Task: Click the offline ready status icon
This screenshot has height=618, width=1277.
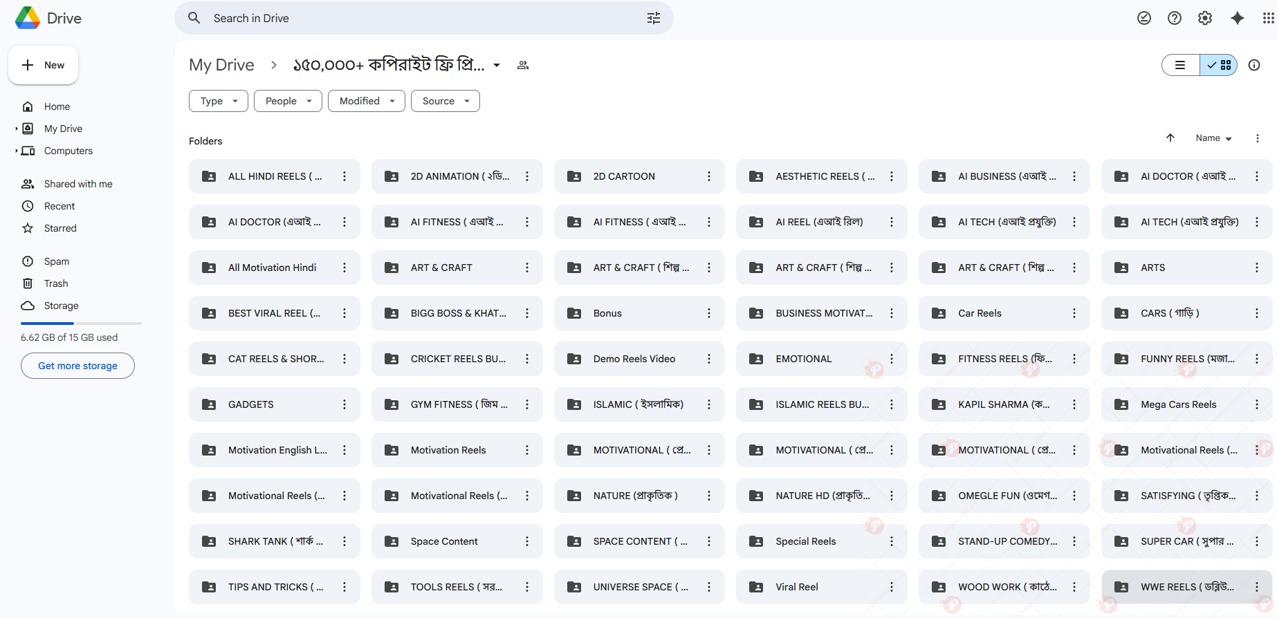Action: point(1144,18)
